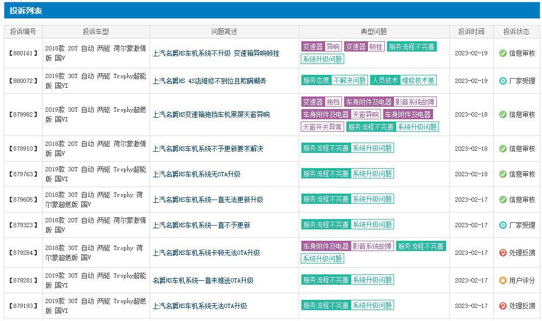Click the red feedback icon for complaint 879284
This screenshot has width=542, height=321.
(503, 253)
